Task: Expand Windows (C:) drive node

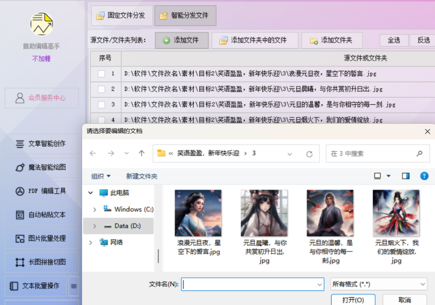Action: tap(95, 209)
